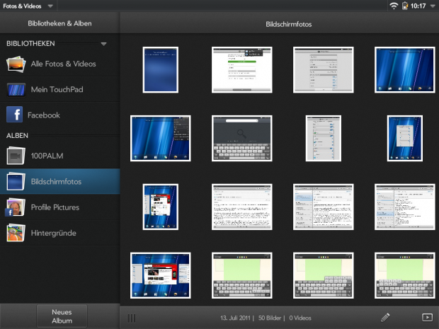The image size is (439, 329).
Task: Open the Facebook library icon
Action: [14, 115]
